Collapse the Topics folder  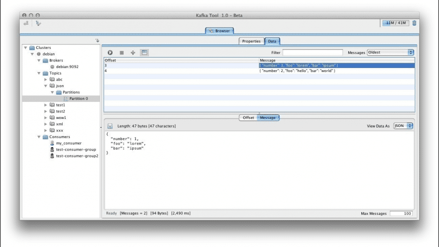tap(39, 73)
